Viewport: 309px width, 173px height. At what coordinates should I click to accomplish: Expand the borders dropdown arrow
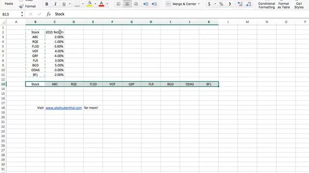[83, 4]
